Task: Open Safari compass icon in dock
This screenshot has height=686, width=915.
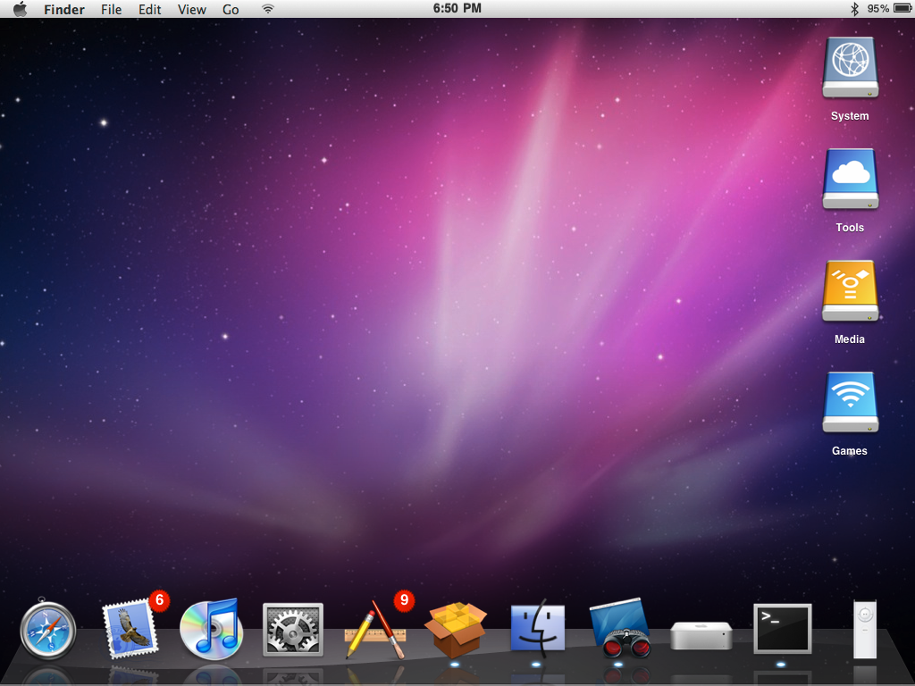Action: (48, 630)
